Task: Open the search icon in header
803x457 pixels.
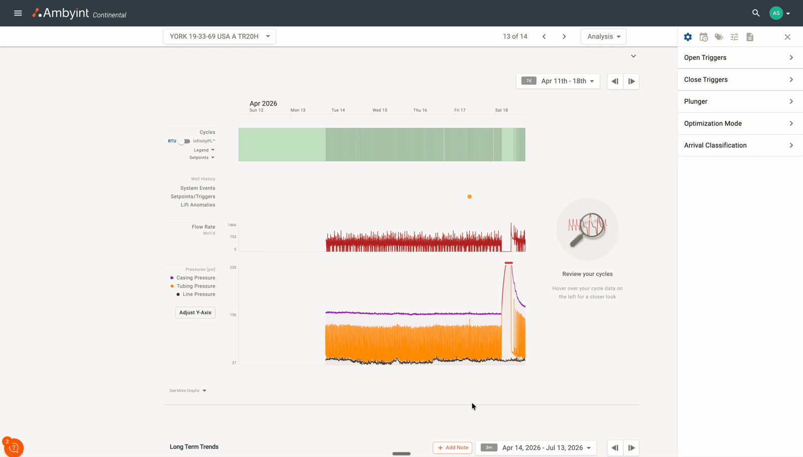Action: pyautogui.click(x=756, y=13)
